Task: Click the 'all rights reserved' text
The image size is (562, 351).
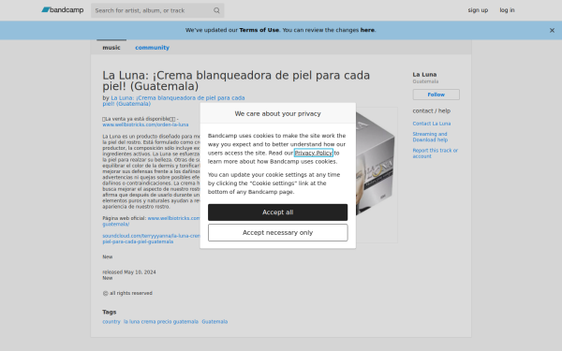Action: [x=131, y=293]
